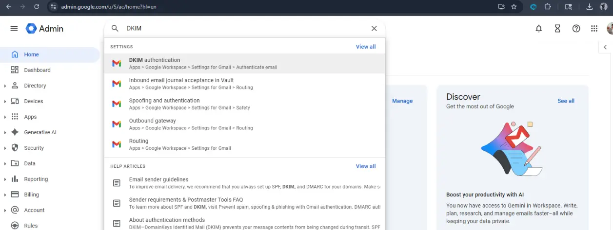Expand the Billing arrow
The height and width of the screenshot is (230, 613).
5,195
